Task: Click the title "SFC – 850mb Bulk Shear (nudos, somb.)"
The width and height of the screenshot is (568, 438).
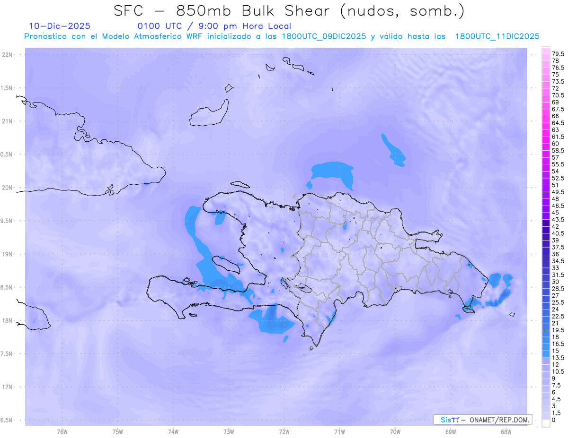Action: (289, 11)
